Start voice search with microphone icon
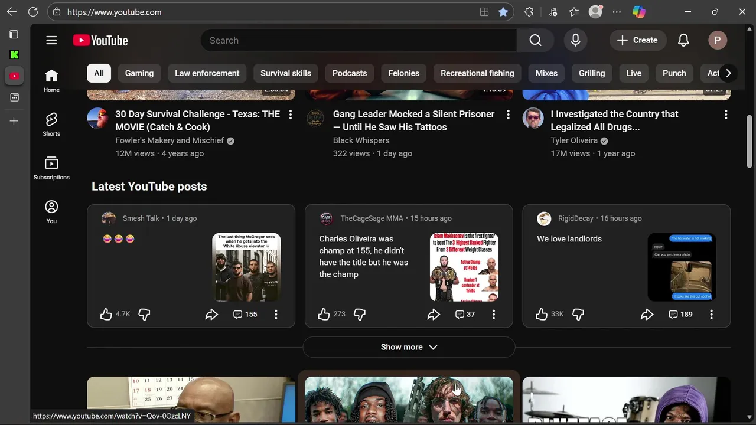 [575, 40]
